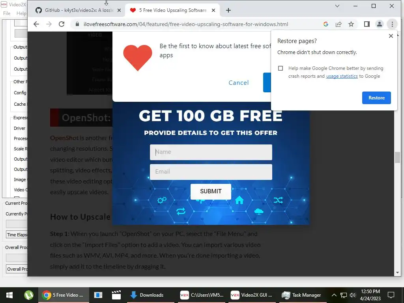Viewport: 404px width, 303px height.
Task: Open the clapperboard video app in taskbar
Action: tap(116, 295)
